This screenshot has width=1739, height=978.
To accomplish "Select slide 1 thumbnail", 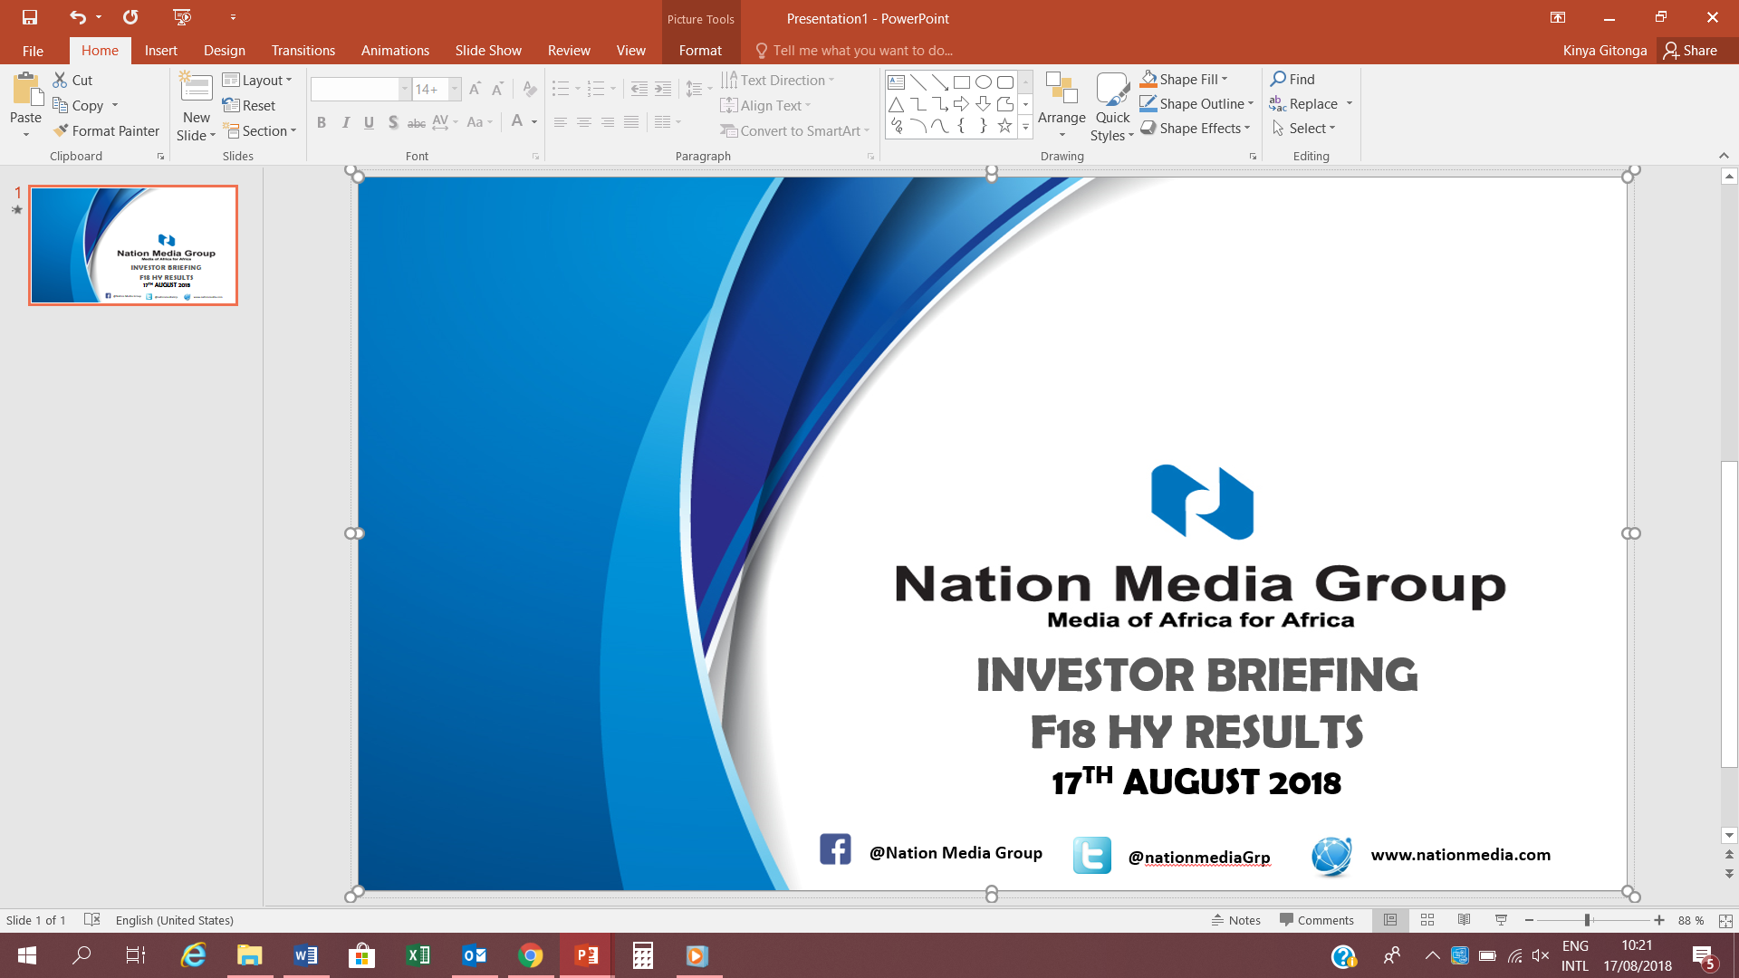I will pos(133,245).
